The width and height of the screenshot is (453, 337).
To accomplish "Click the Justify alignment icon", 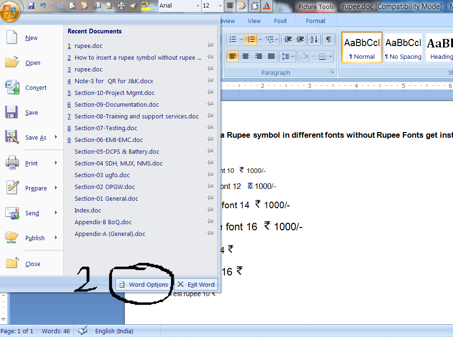I will coord(271,56).
